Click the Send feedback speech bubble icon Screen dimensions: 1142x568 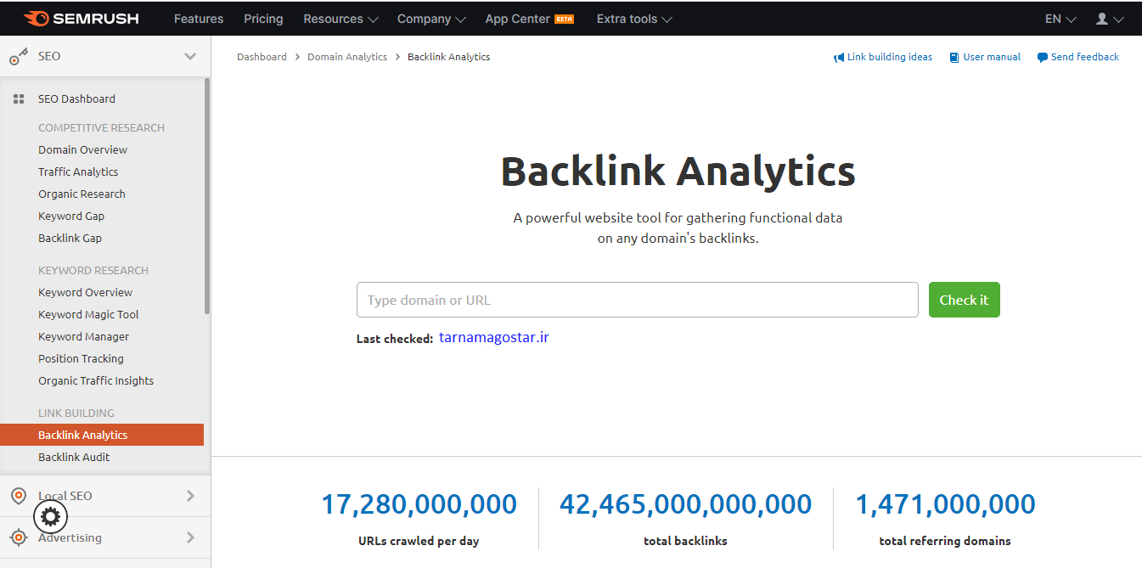(1043, 58)
